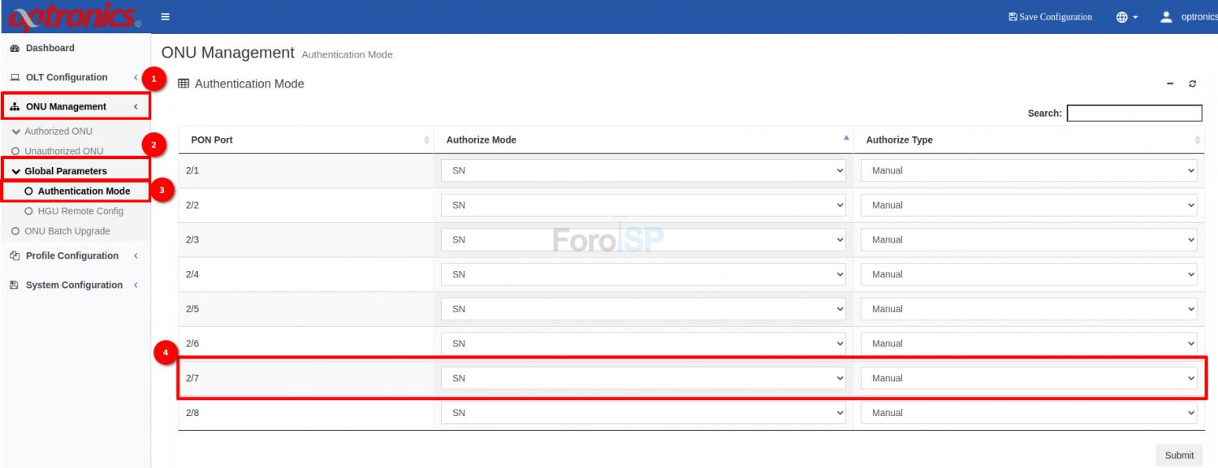
Task: Open Authorize Type dropdown for port 2/7
Action: [1028, 378]
